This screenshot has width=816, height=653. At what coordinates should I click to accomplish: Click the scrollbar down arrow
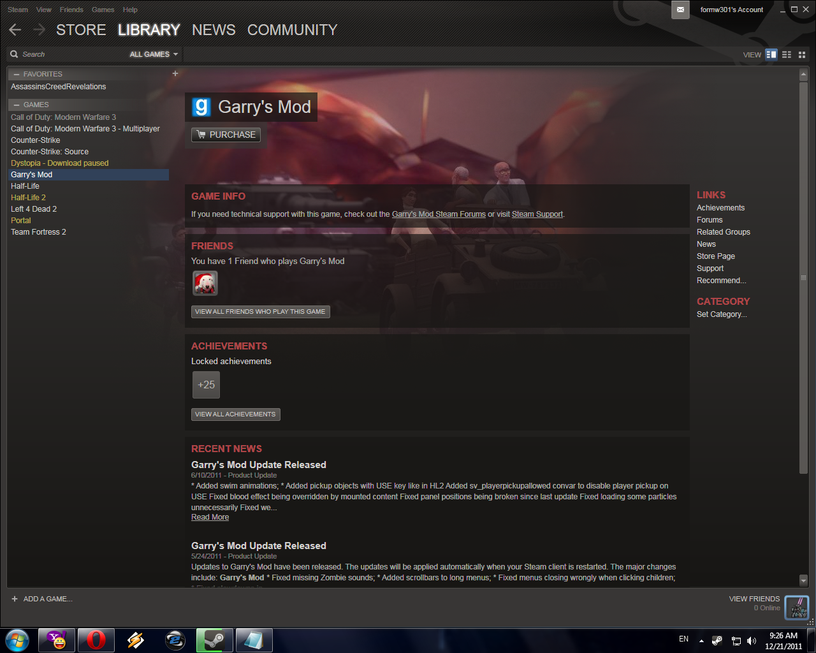click(803, 580)
